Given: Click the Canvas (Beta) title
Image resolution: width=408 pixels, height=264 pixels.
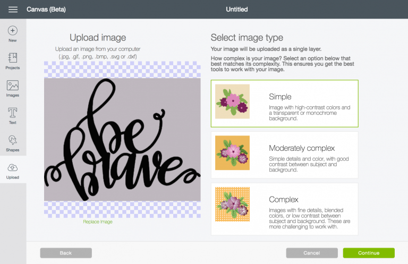Looking at the screenshot, I should 46,10.
